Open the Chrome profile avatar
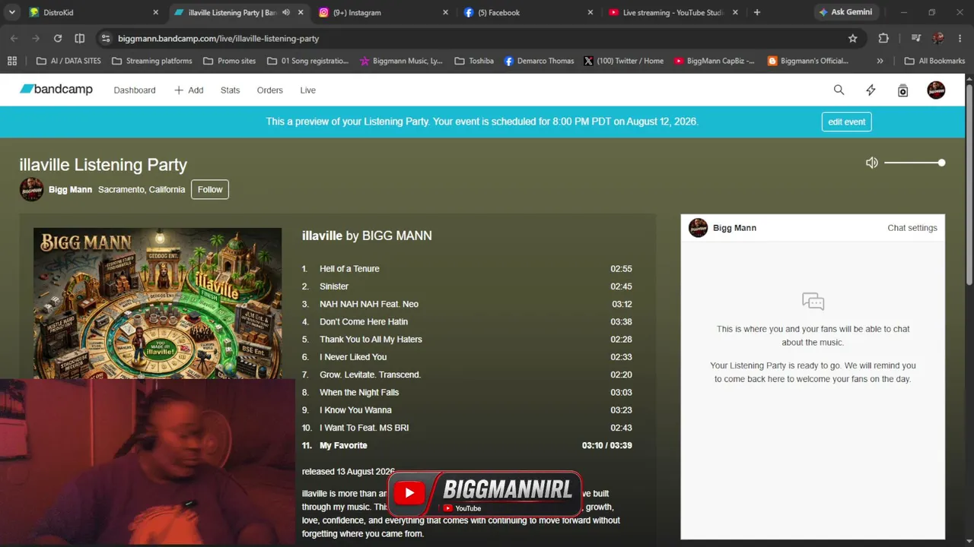 pos(938,38)
